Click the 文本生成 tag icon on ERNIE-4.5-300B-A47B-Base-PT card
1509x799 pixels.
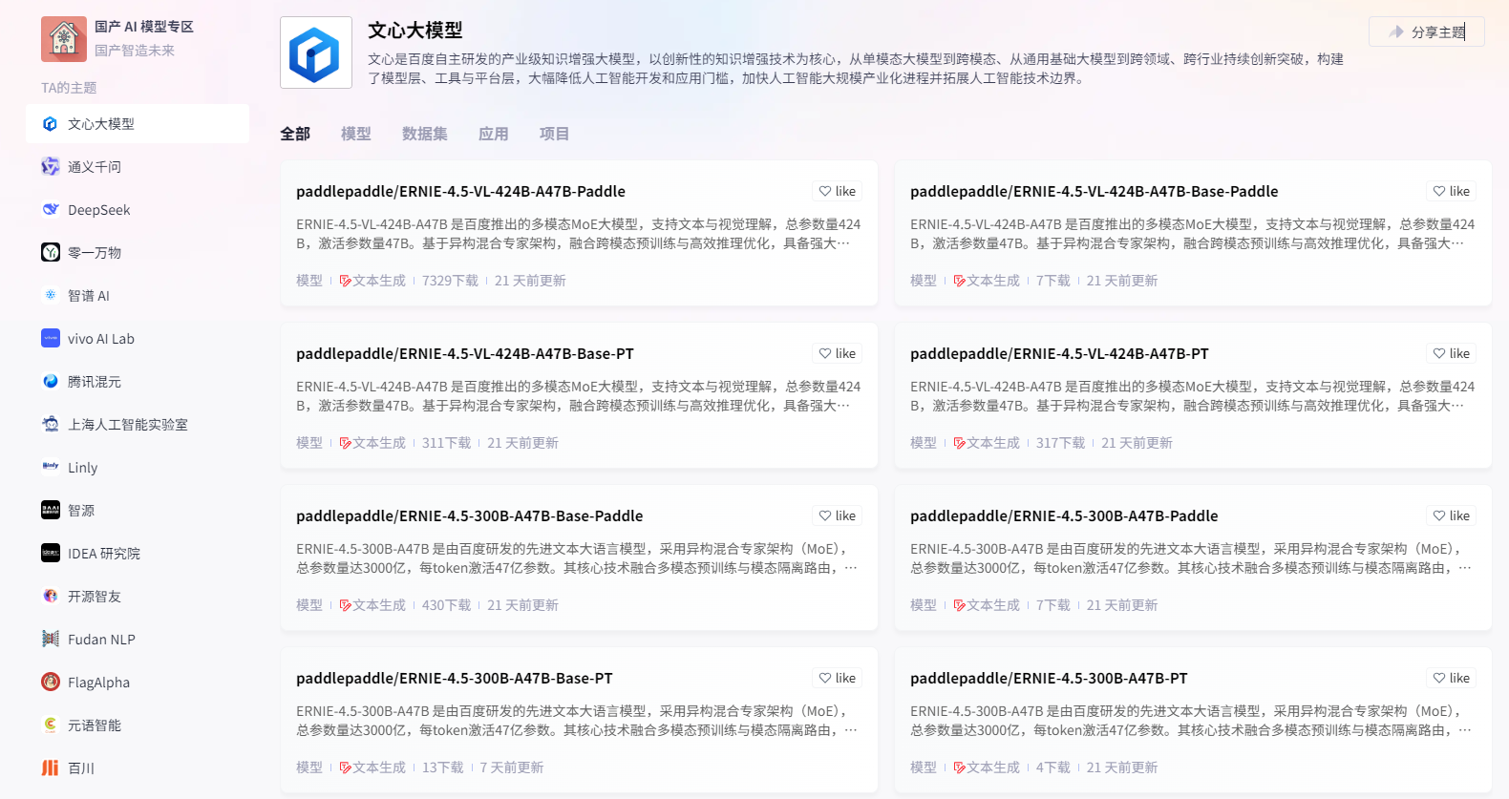point(346,767)
